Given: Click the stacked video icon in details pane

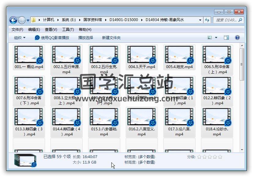Looking at the screenshot, I should point(25,160).
